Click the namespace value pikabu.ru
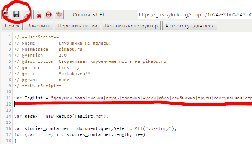 [70, 49]
